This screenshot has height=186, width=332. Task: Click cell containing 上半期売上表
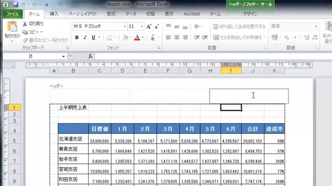point(73,107)
